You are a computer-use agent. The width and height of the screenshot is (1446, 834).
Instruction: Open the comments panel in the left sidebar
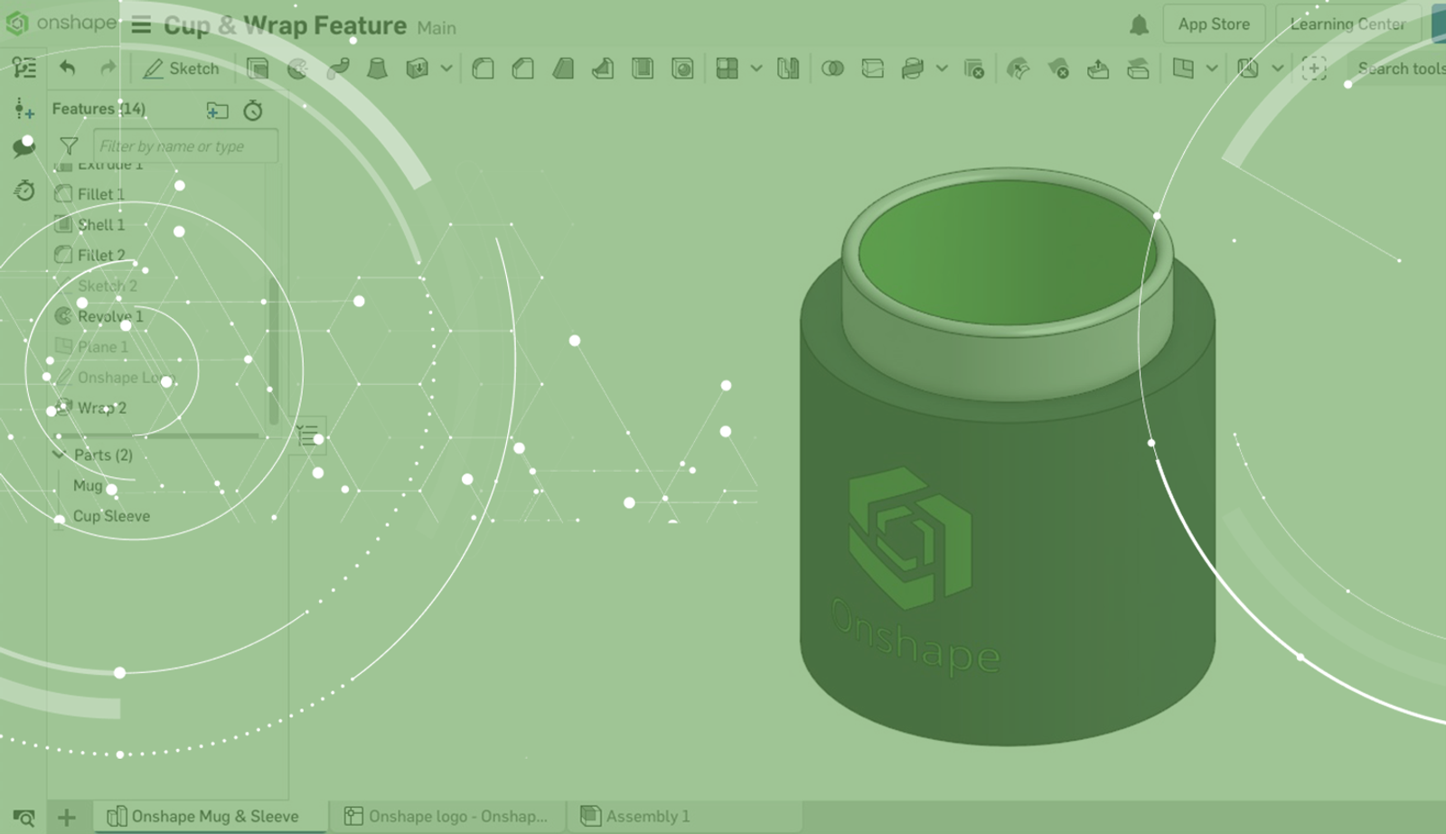tap(23, 147)
